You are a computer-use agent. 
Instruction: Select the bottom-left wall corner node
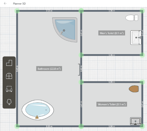pyautogui.click(x=17, y=126)
